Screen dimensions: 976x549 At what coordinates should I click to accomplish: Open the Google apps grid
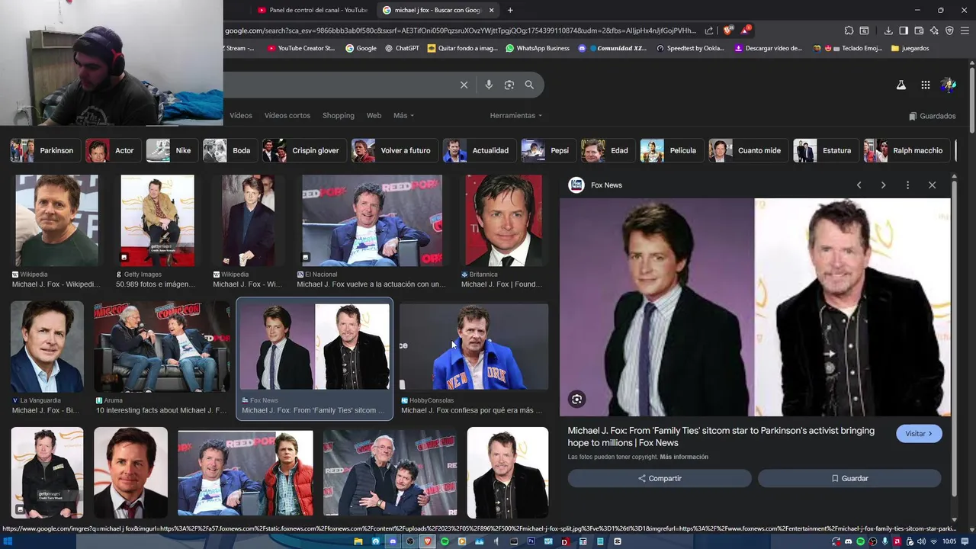click(x=925, y=85)
